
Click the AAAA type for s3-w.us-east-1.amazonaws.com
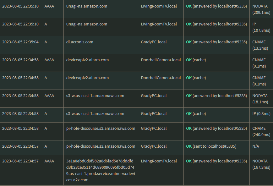pyautogui.click(x=49, y=96)
